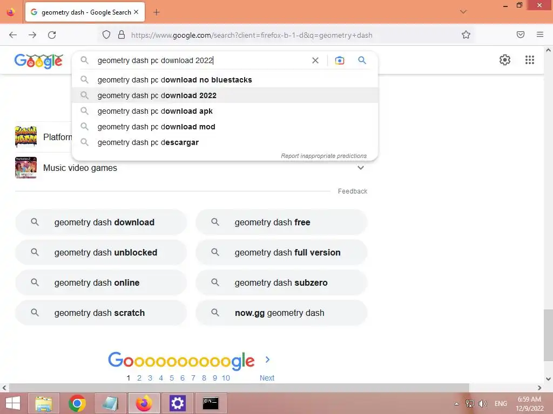Go to results page 2
The width and height of the screenshot is (553, 414).
coord(139,378)
